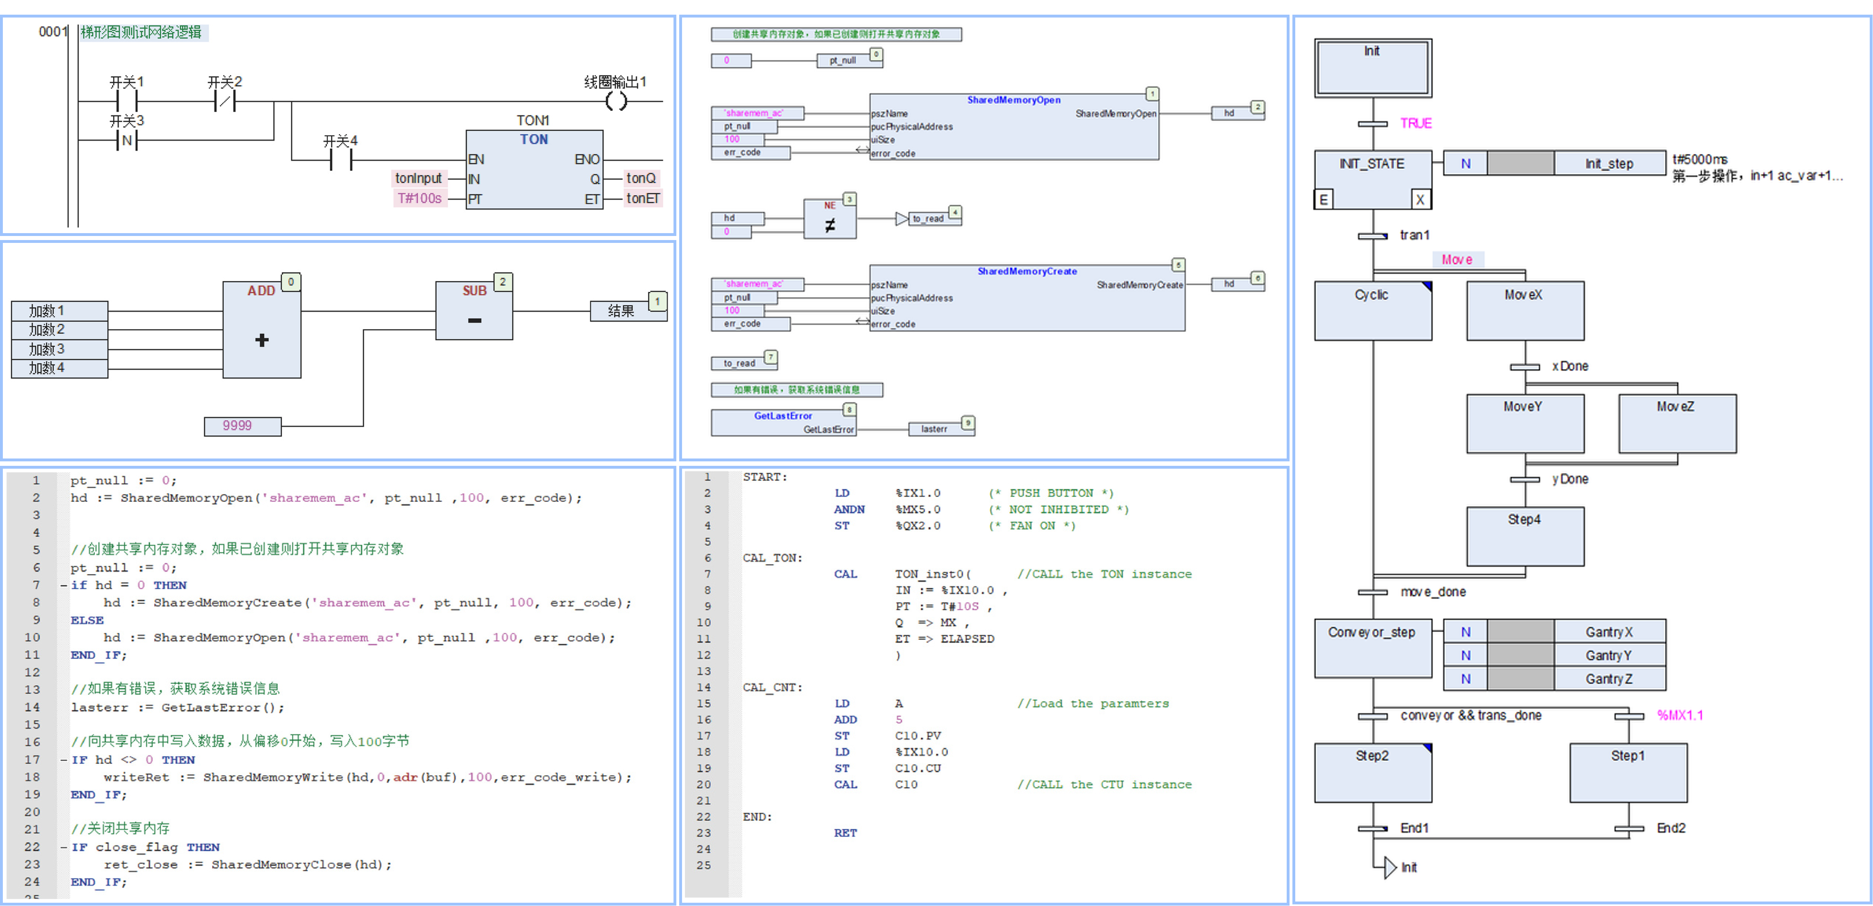Select the Init step in SFC
The width and height of the screenshot is (1873, 906).
coord(1373,68)
